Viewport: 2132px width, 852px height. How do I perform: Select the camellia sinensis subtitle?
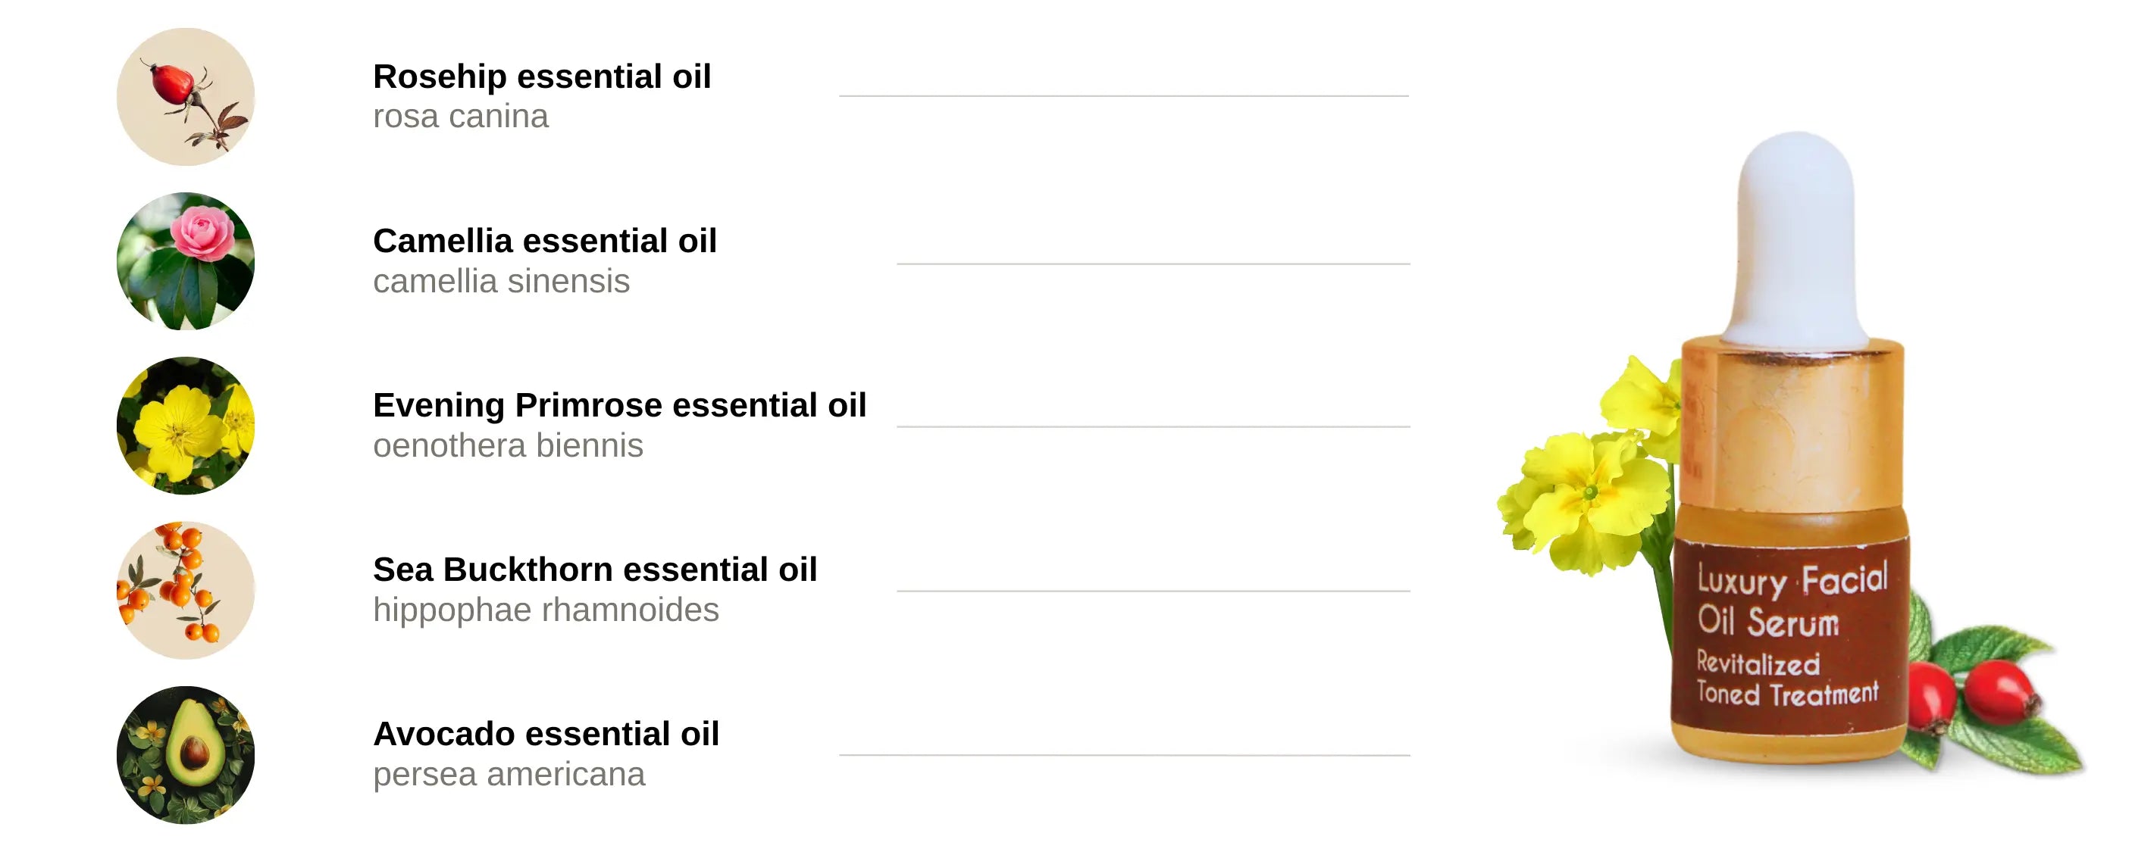502,281
